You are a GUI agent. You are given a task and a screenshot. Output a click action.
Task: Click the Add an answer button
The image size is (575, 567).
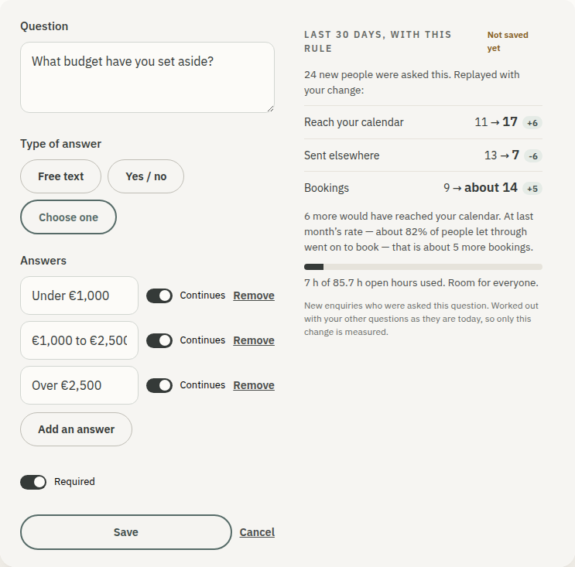coord(77,429)
